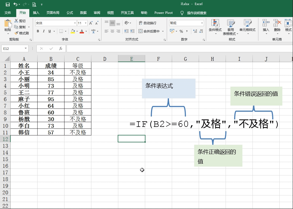
Task: Apply the yellow fill color
Action: 73,31
